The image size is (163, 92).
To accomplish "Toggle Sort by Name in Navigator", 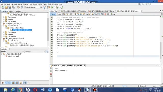I will [25, 83].
